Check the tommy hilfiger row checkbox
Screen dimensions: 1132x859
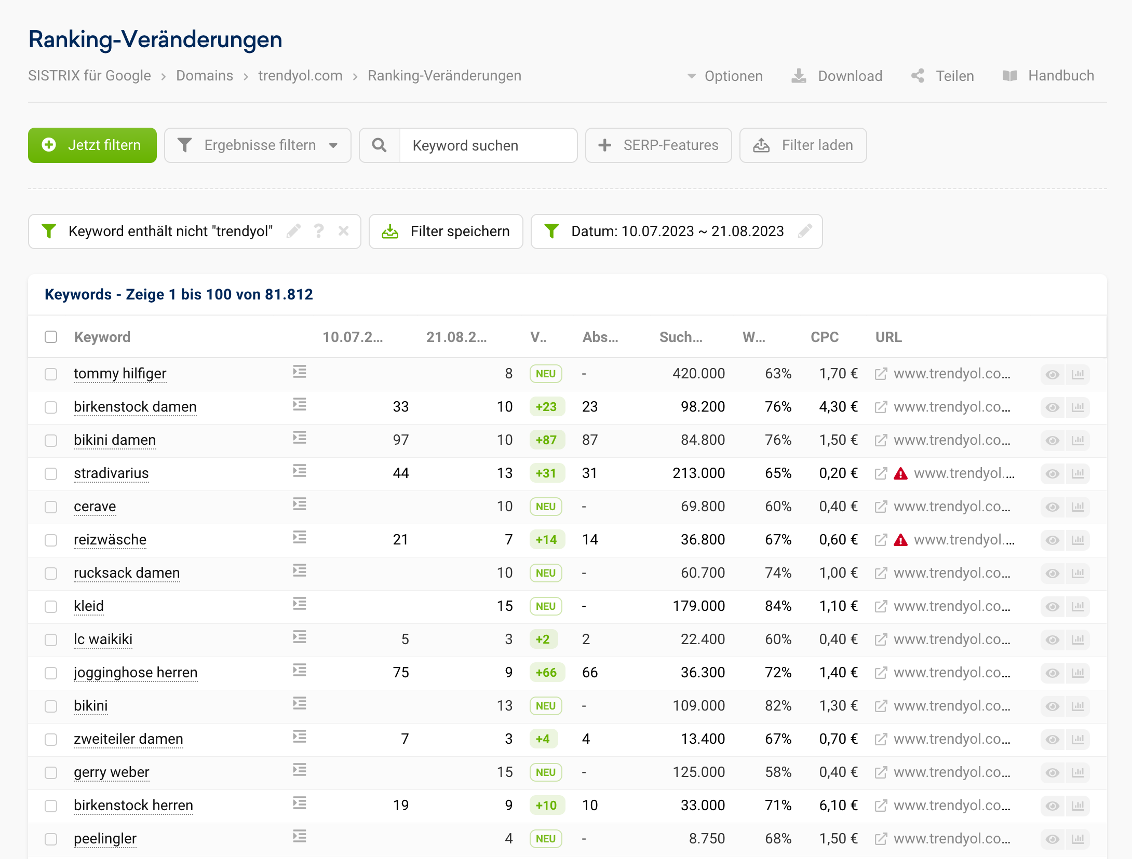pos(51,374)
